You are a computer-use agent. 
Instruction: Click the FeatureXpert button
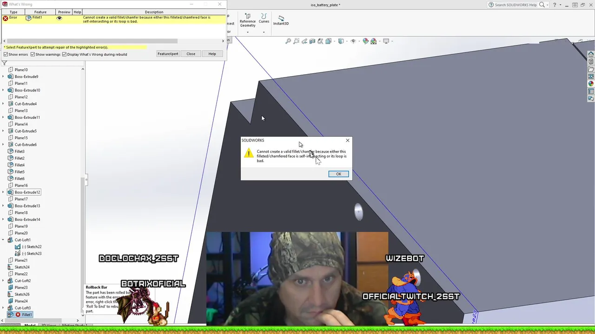click(168, 54)
